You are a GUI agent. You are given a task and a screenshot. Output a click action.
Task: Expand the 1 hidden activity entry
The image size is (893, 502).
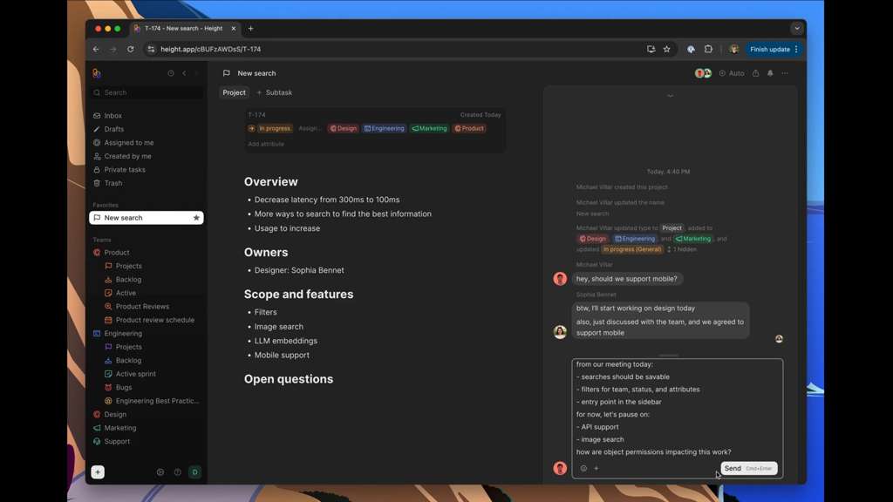click(682, 249)
